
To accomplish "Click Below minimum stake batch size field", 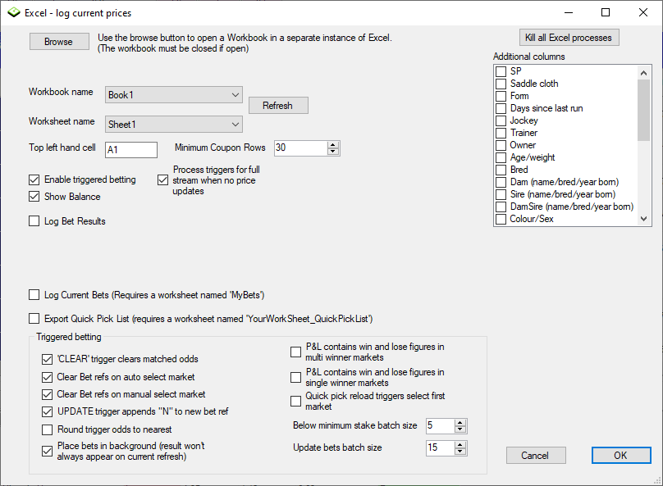I will click(x=440, y=425).
